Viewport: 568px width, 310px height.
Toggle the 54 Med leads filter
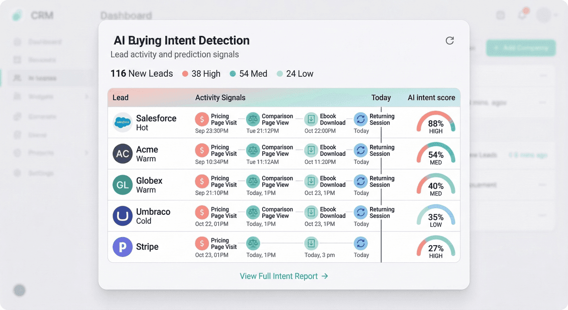click(x=248, y=74)
